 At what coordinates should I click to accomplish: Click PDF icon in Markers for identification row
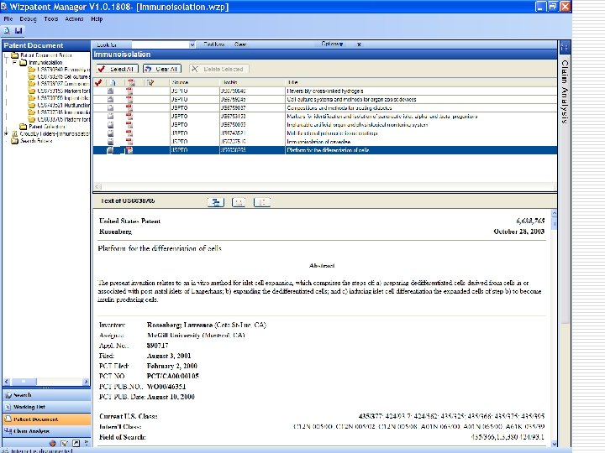[129, 117]
